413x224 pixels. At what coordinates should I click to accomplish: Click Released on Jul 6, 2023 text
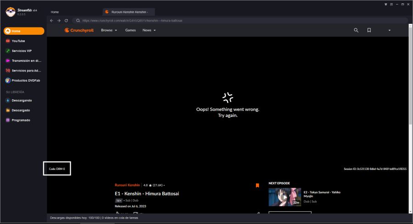[130, 207]
